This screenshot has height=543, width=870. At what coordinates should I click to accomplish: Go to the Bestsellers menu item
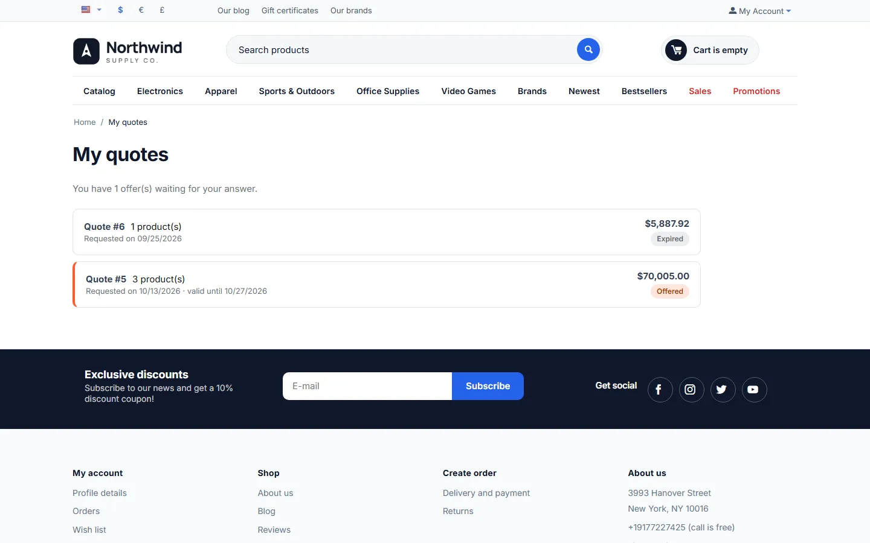(644, 91)
